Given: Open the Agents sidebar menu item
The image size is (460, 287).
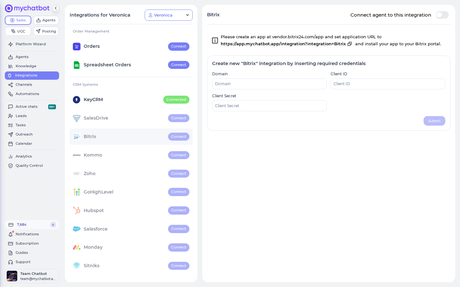Looking at the screenshot, I should point(32,57).
